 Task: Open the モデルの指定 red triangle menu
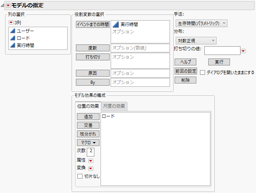tap(8, 5)
